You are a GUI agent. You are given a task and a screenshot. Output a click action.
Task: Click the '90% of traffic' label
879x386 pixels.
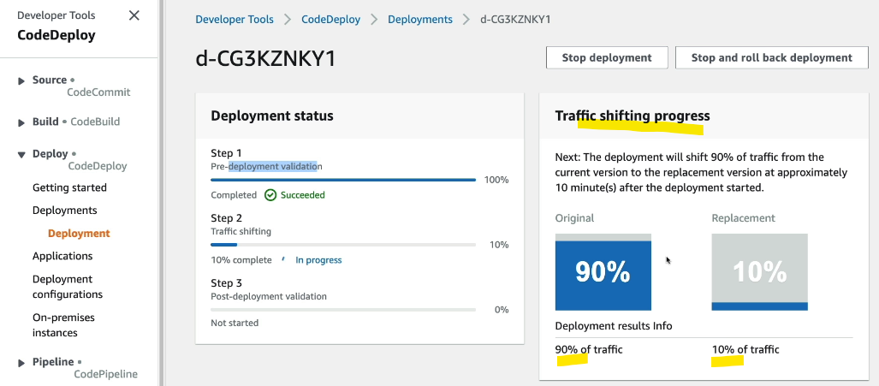[589, 349]
